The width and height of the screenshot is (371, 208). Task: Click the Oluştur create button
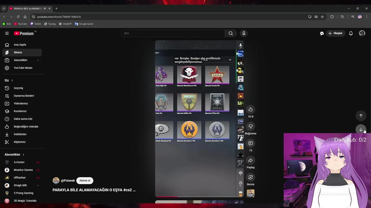335,33
